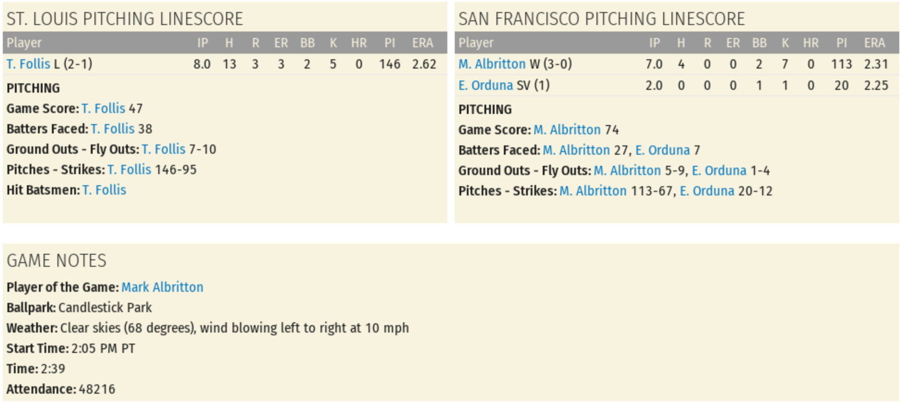The width and height of the screenshot is (903, 402).
Task: Open Player of the Game Mark Albritton
Action: point(162,287)
